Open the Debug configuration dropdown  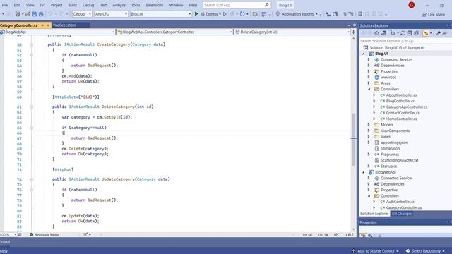pos(82,14)
